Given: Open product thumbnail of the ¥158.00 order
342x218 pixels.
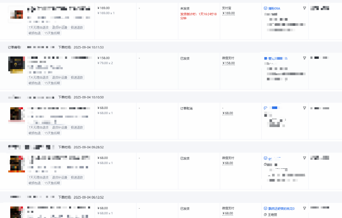Looking at the screenshot, I should [17, 65].
